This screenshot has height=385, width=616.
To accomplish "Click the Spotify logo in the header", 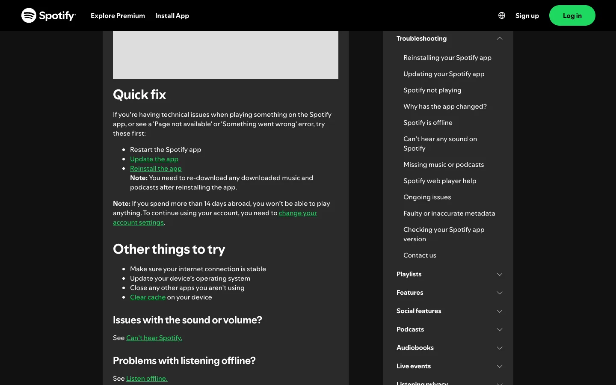I will coord(49,15).
